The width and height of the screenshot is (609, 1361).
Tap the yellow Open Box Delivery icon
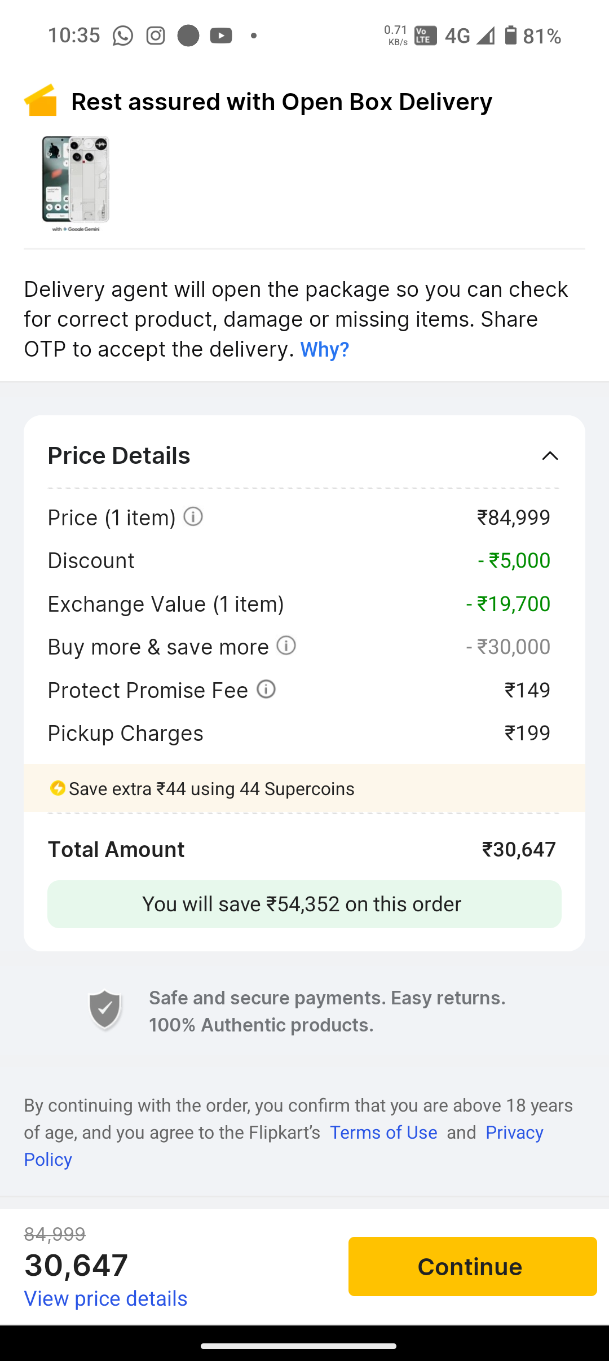click(41, 101)
